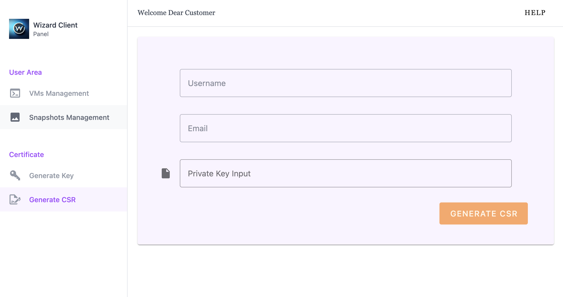The image size is (563, 297).
Task: Click the User Area section heading
Action: coord(25,72)
